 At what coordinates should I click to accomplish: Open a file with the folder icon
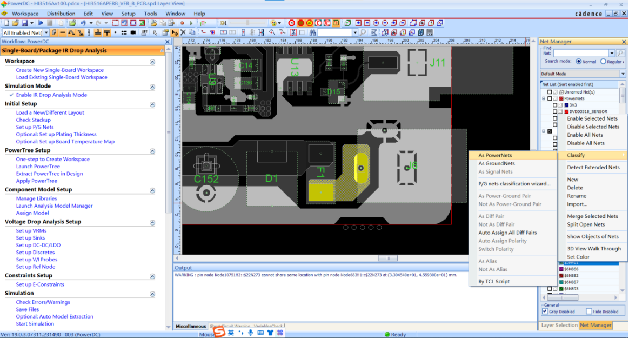click(15, 23)
